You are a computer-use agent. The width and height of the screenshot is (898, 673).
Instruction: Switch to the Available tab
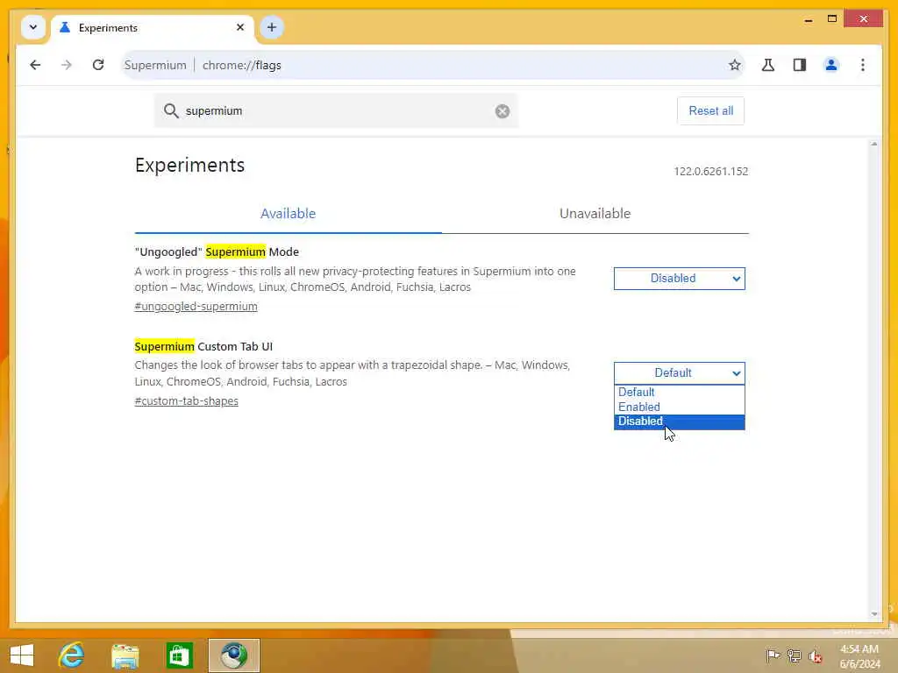tap(288, 214)
